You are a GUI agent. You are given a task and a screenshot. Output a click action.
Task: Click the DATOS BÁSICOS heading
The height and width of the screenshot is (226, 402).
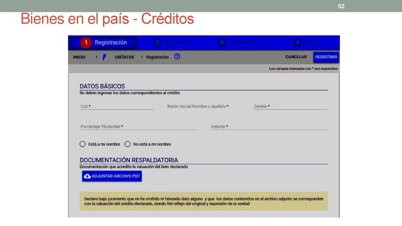pyautogui.click(x=102, y=86)
